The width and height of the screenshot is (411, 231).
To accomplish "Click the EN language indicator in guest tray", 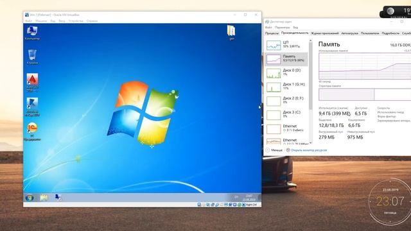I will [236, 197].
